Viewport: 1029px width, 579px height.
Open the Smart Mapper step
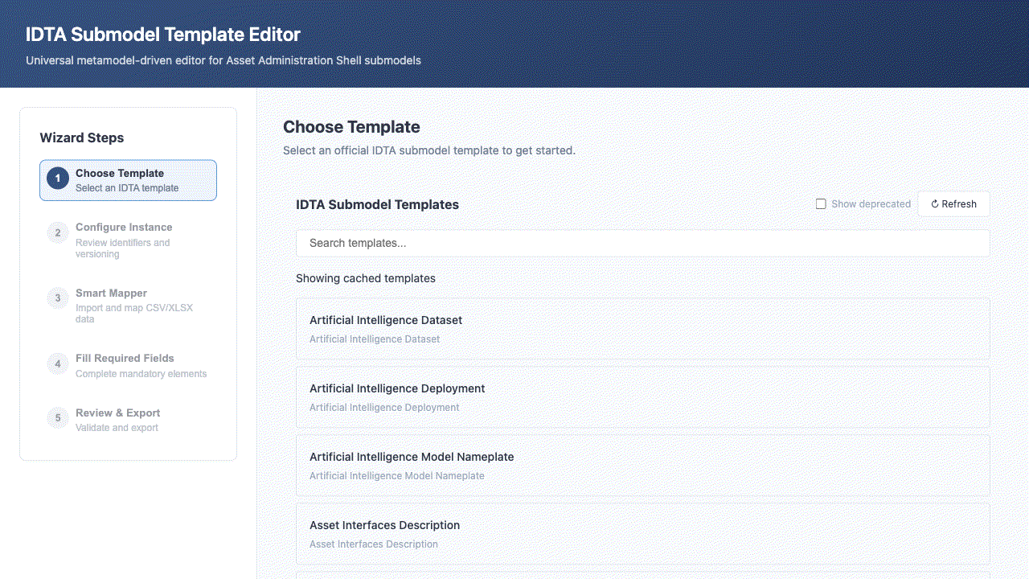pos(129,305)
